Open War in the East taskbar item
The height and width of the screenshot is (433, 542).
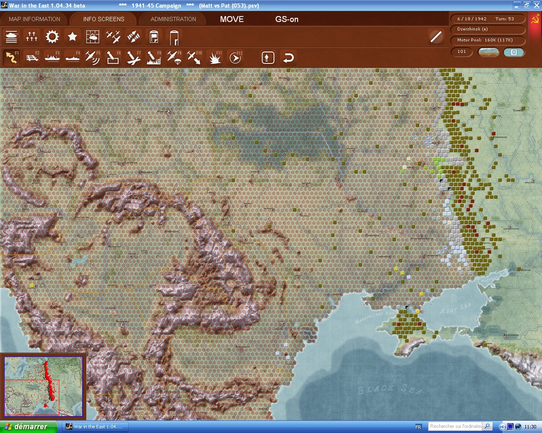pos(96,427)
